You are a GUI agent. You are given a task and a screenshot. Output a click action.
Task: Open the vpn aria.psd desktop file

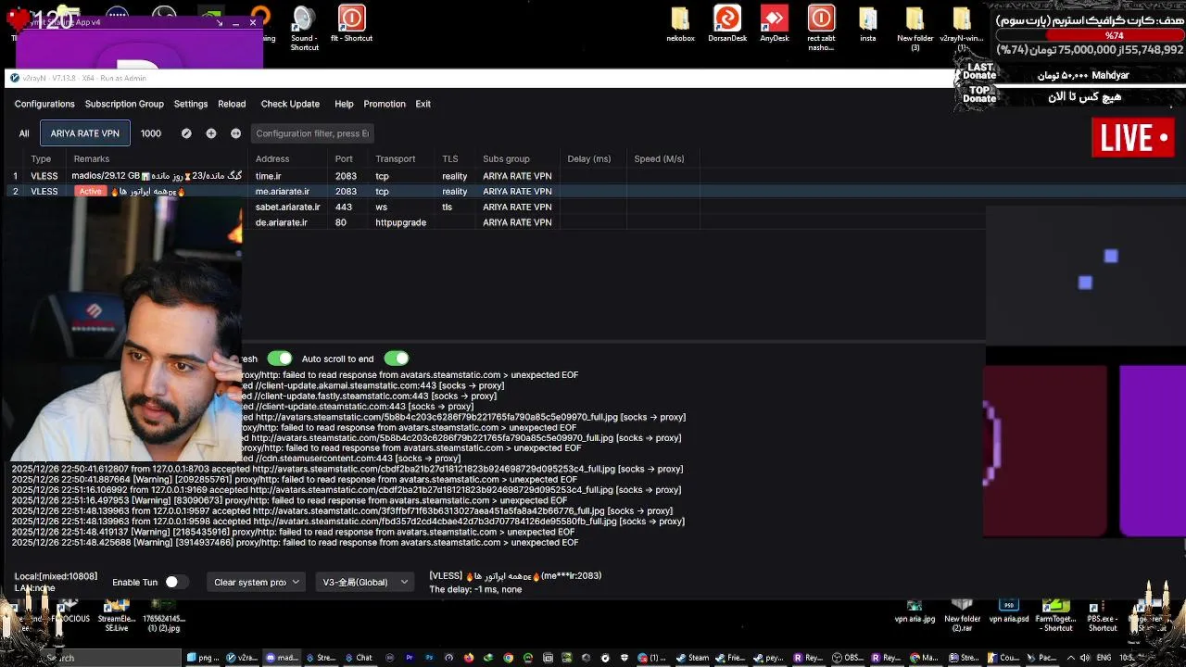[x=1009, y=610]
